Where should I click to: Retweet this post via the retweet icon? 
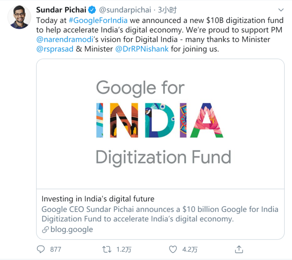tap(107, 249)
